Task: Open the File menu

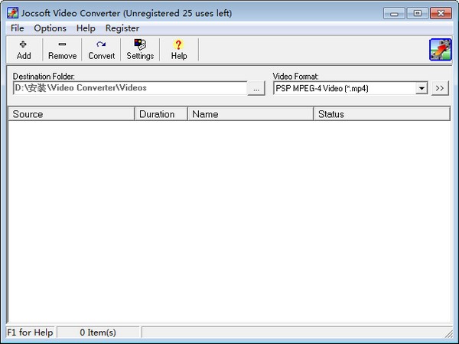Action: [17, 28]
